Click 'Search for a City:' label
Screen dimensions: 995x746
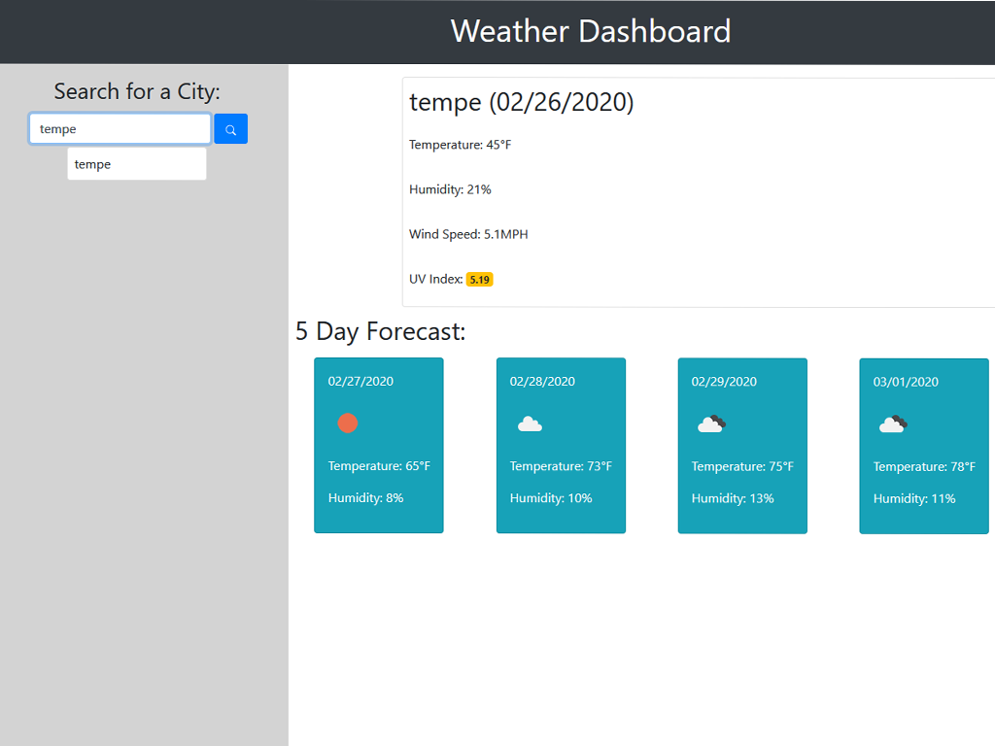coord(137,91)
